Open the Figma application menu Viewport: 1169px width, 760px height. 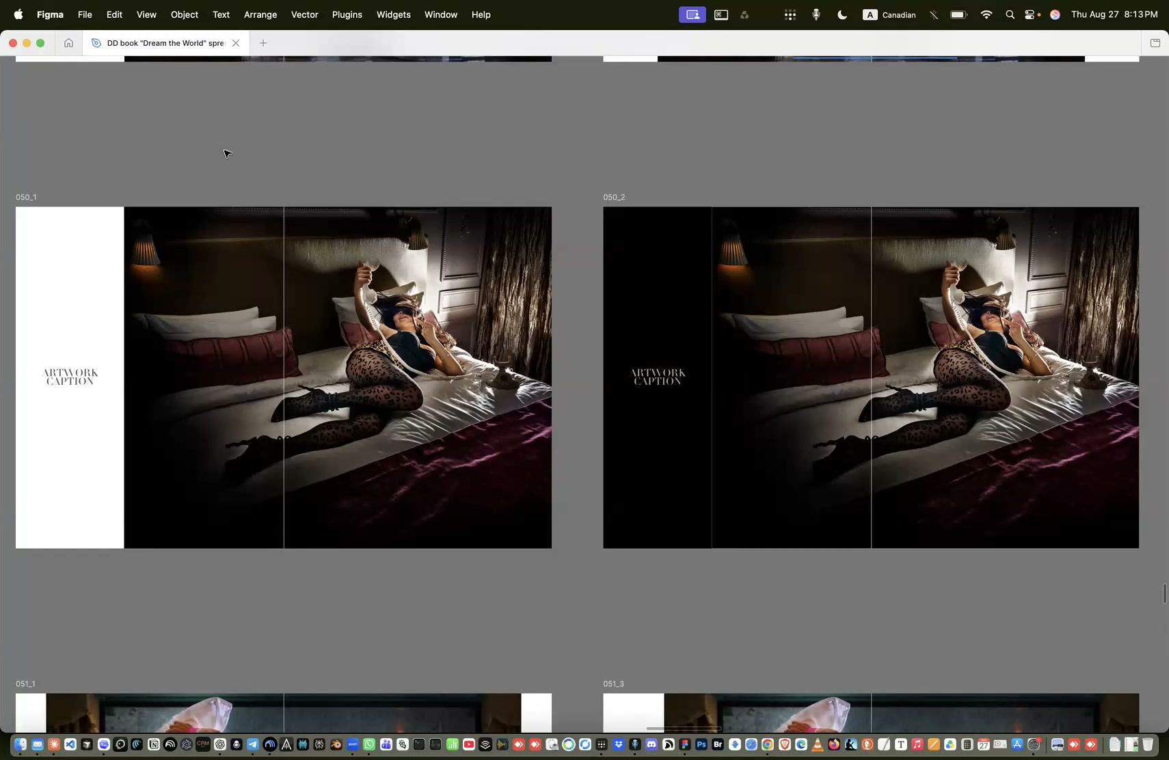click(x=50, y=14)
